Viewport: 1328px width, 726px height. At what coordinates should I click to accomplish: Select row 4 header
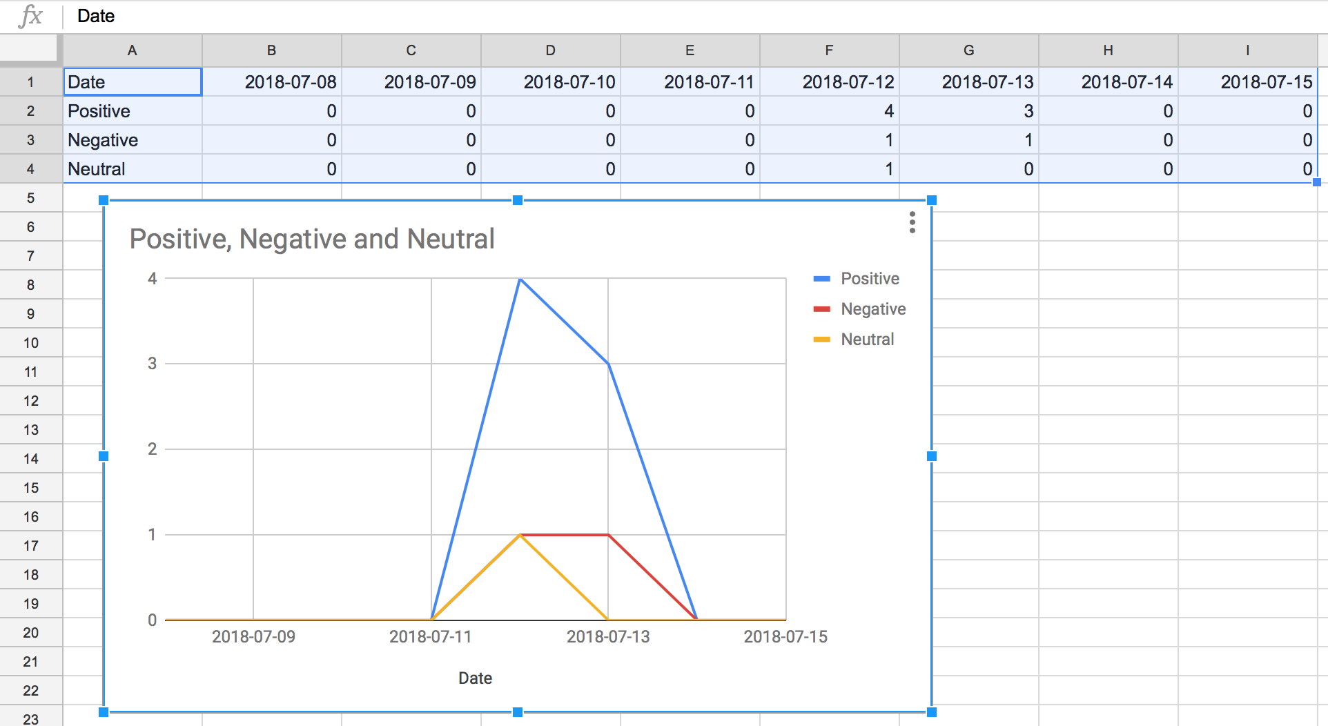(30, 169)
